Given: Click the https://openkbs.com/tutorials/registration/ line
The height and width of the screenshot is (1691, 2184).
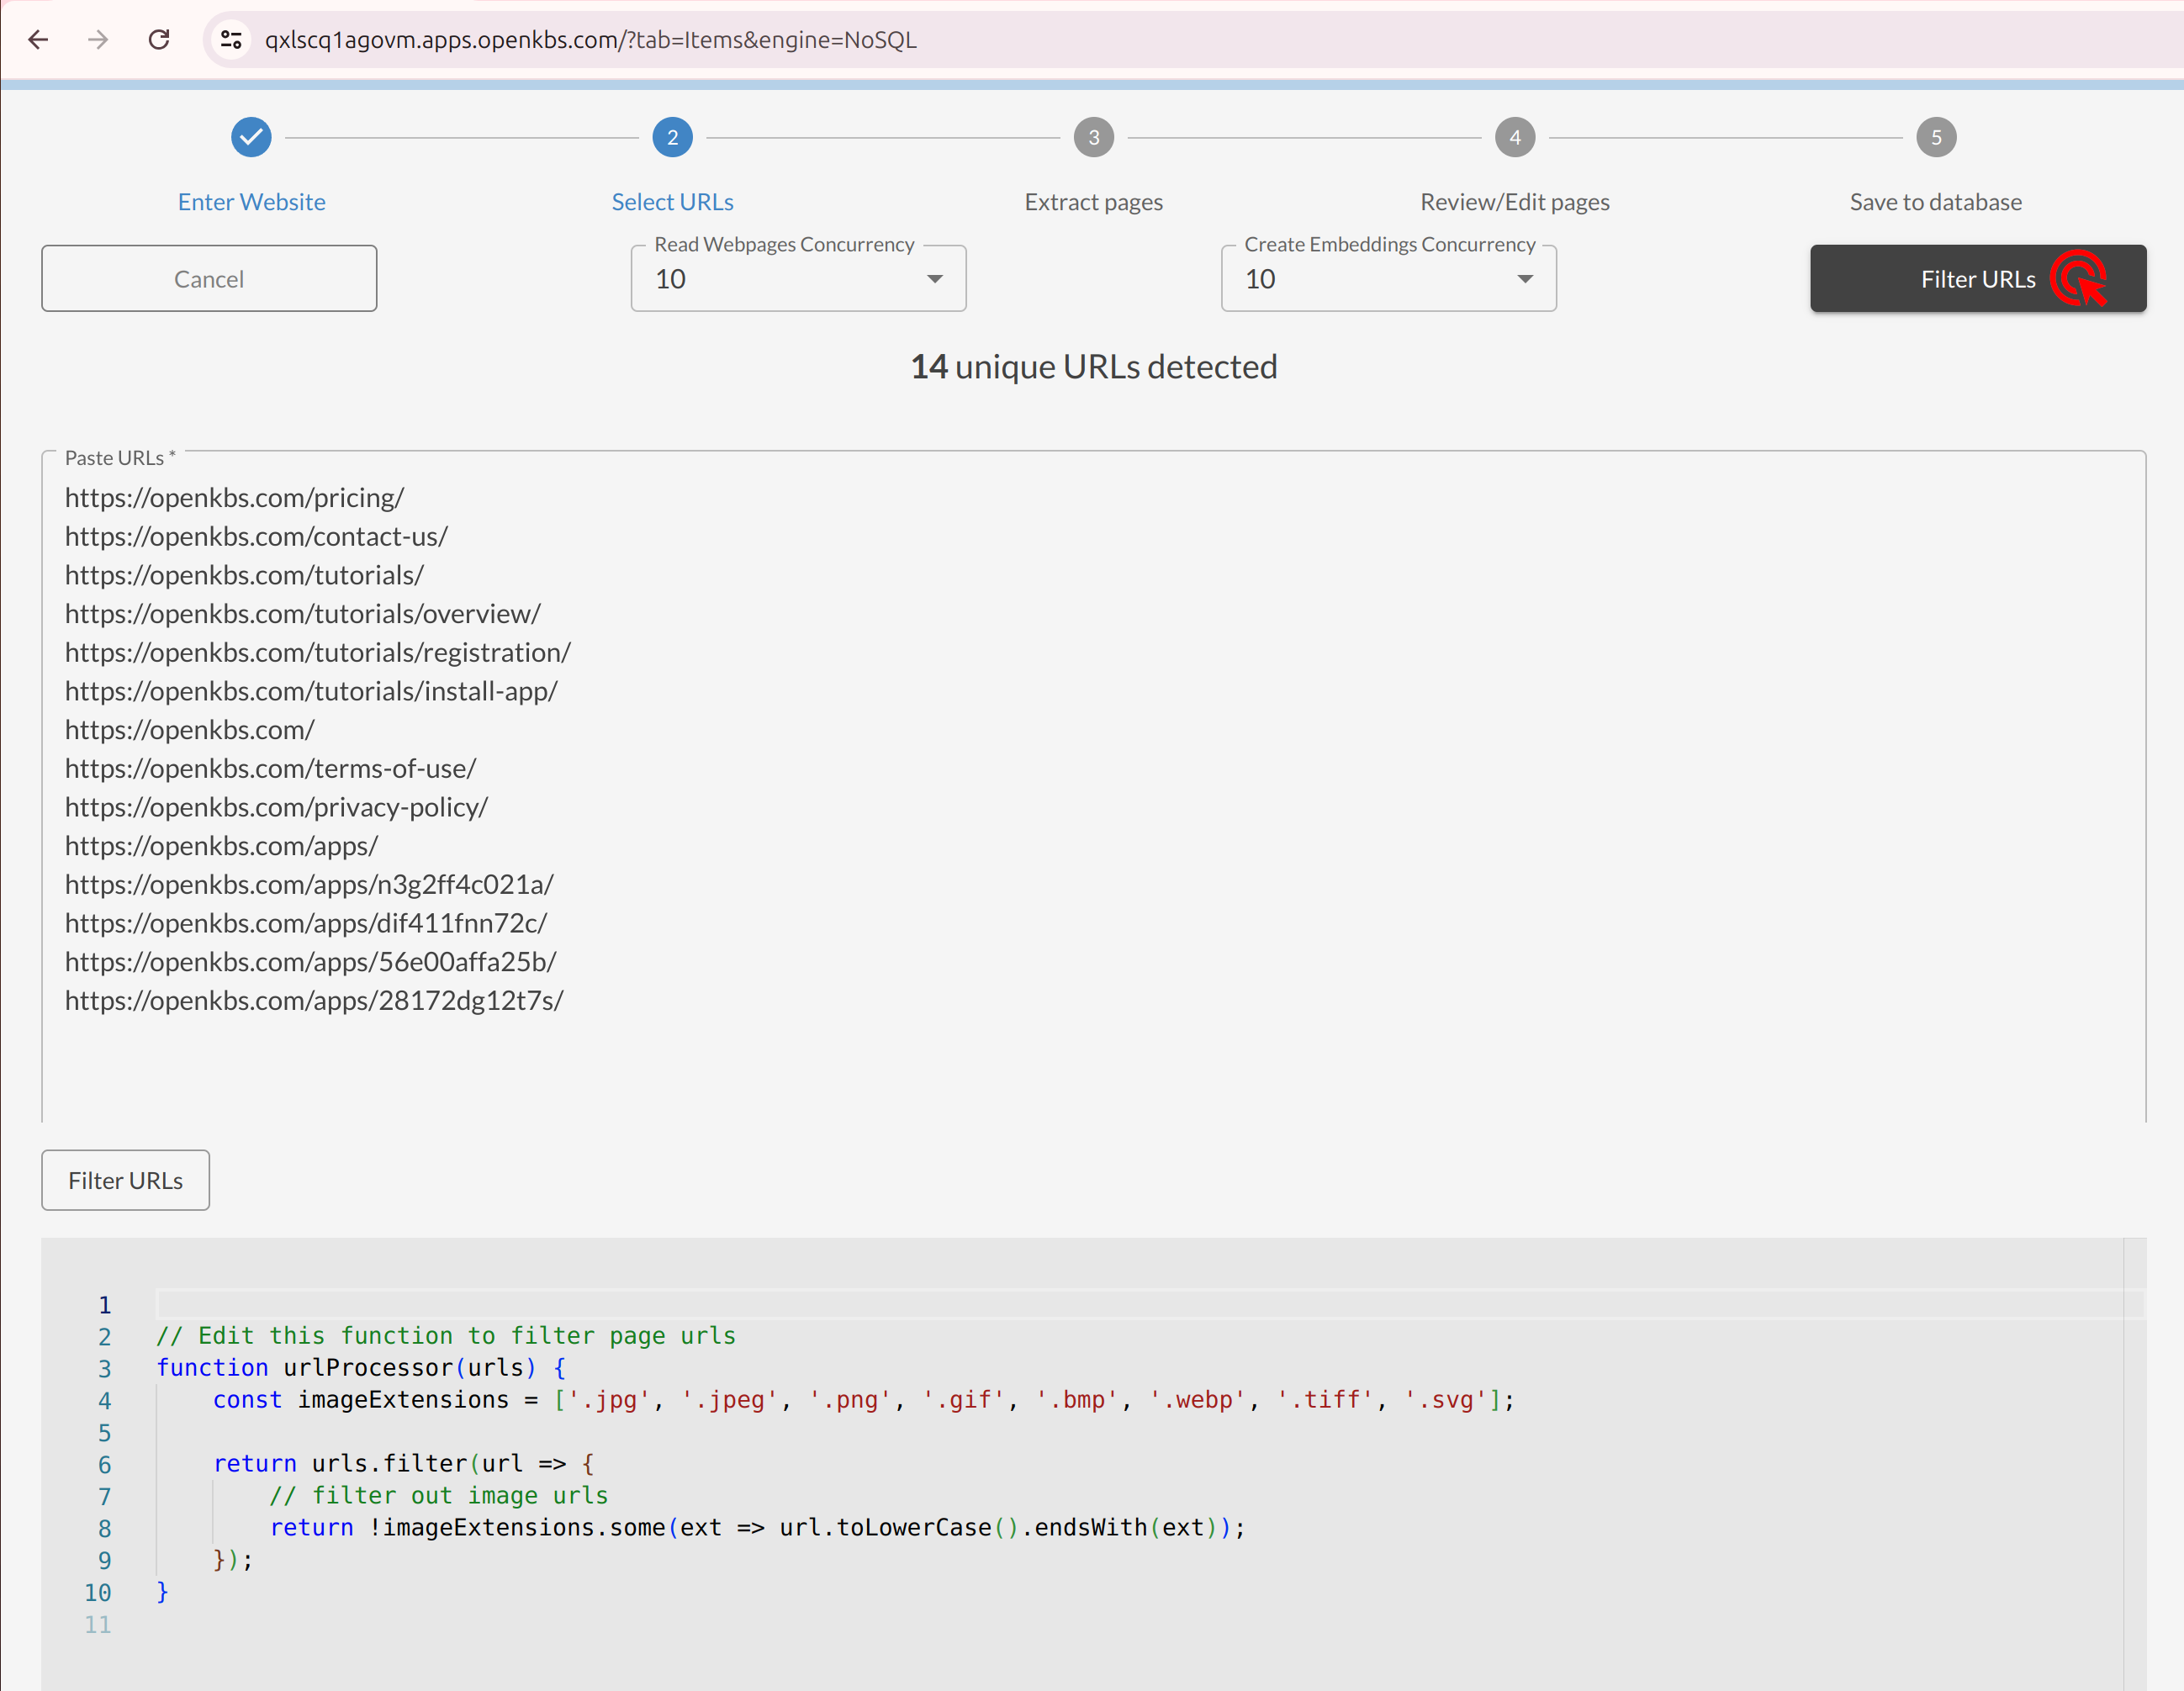Looking at the screenshot, I should click(x=318, y=652).
